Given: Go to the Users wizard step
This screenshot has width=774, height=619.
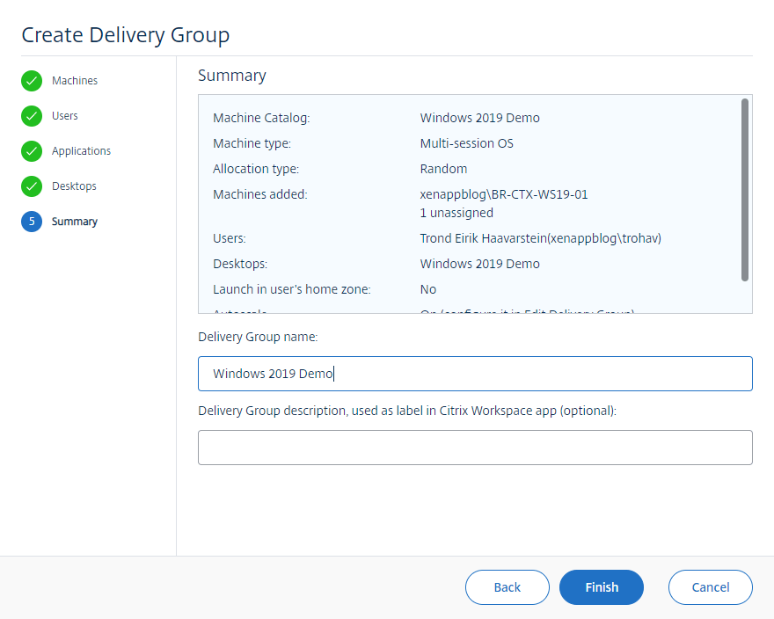Looking at the screenshot, I should click(x=65, y=115).
